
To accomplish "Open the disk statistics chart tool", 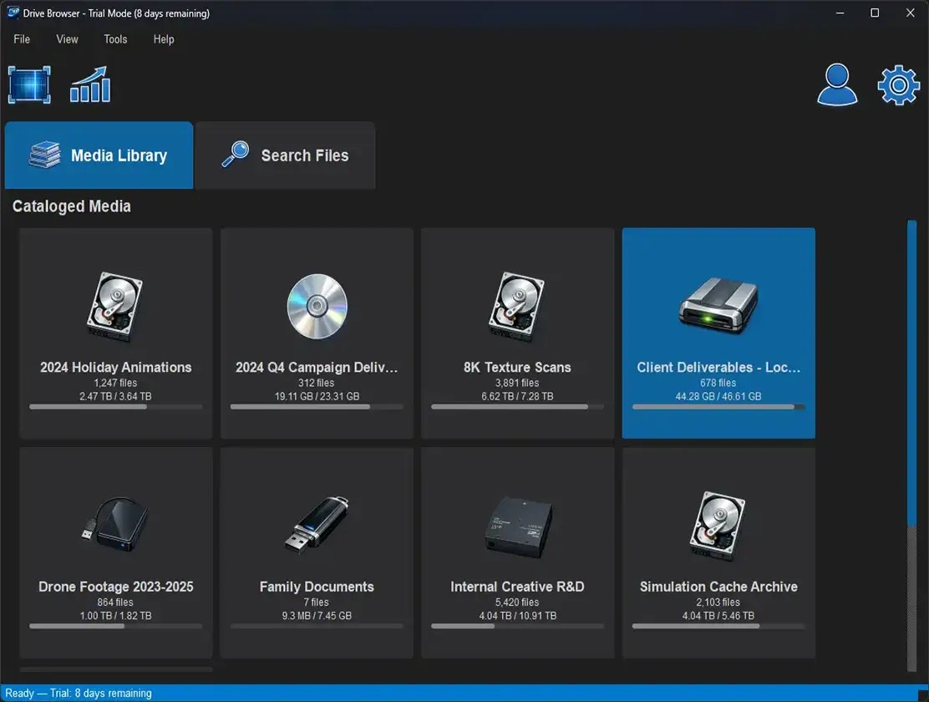I will click(89, 84).
